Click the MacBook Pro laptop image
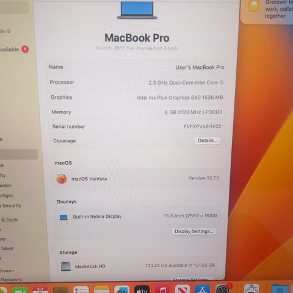 point(137,10)
